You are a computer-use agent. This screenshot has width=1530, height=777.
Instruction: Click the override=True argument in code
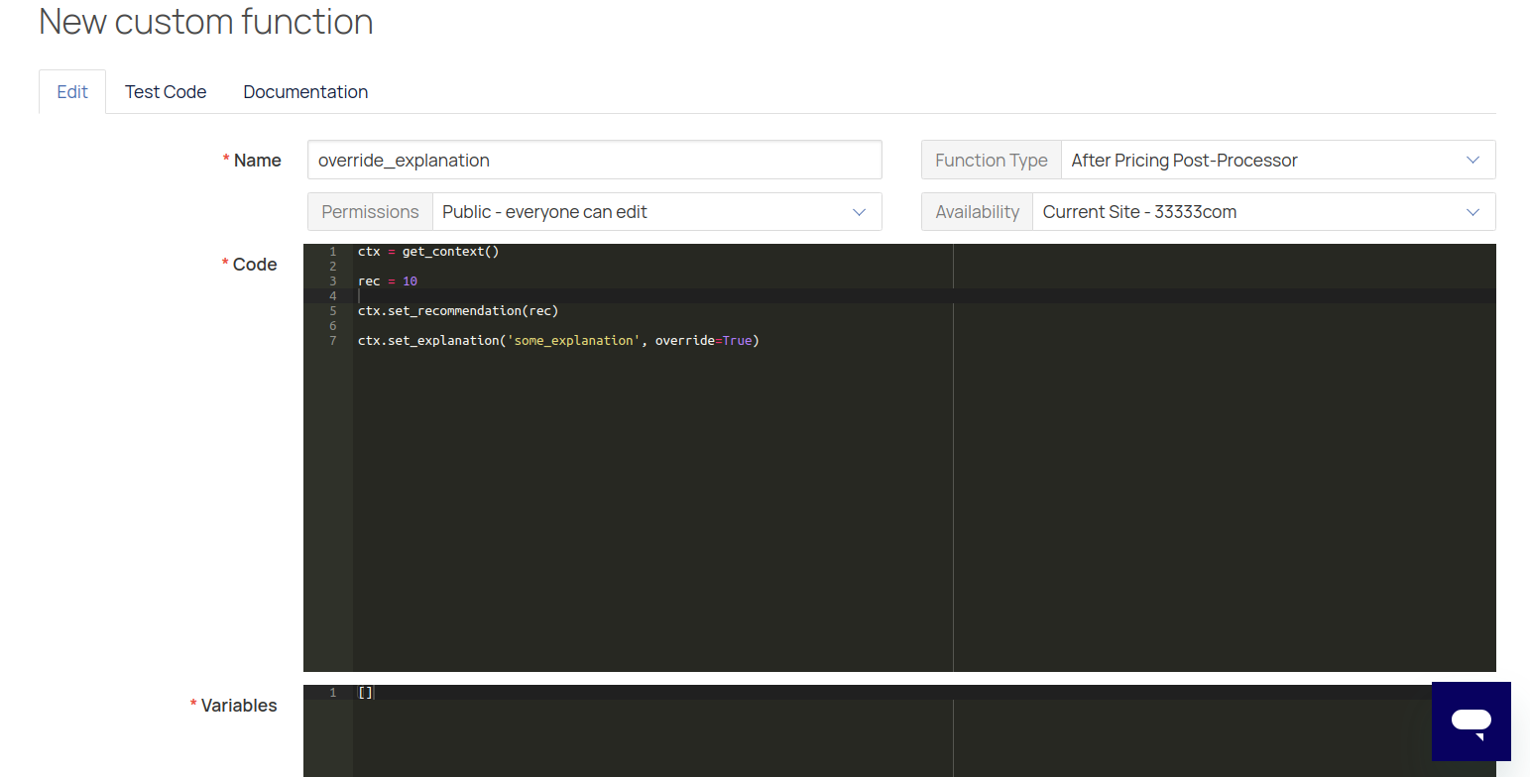tap(703, 341)
